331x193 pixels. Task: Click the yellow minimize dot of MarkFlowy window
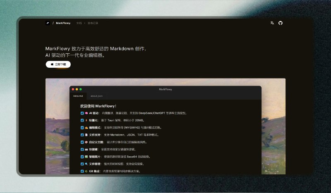[x=77, y=89]
